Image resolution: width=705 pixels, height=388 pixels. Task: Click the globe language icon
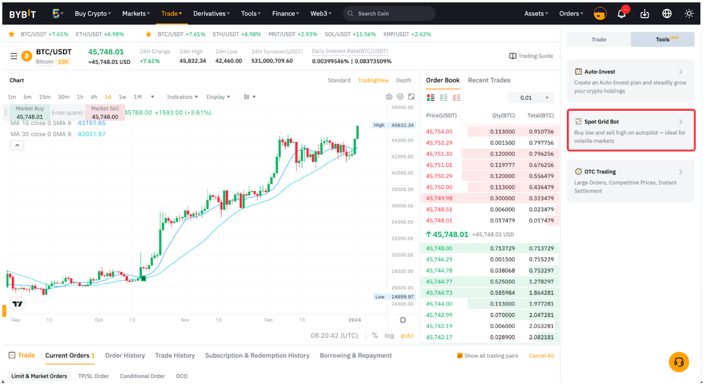(667, 14)
